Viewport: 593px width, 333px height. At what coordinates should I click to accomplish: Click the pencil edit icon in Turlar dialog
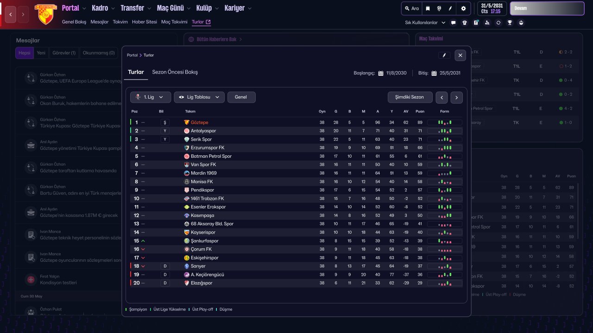[x=444, y=55]
